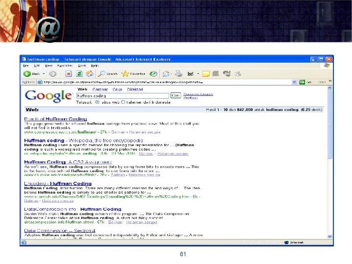Image resolution: width=352 pixels, height=264 pixels.
Task: Click the green Go arrow button
Action: 302,82
